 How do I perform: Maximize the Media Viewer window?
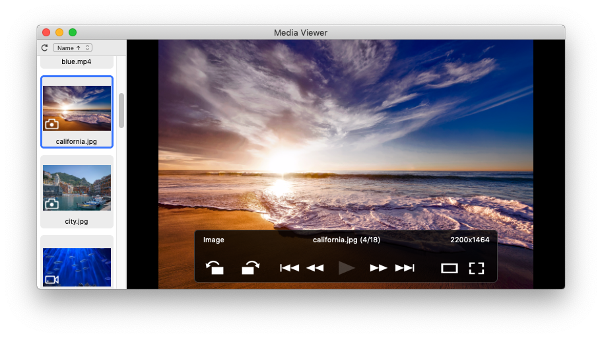[x=73, y=32]
